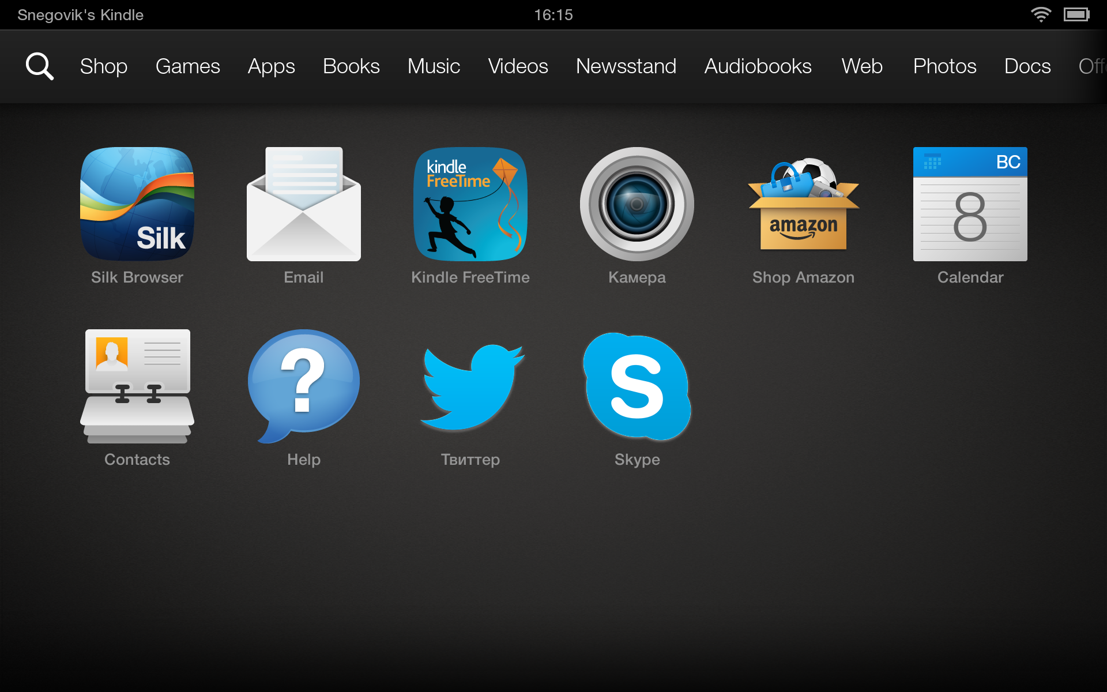Go to Newsstand section
Image resolution: width=1107 pixels, height=692 pixels.
pos(626,66)
